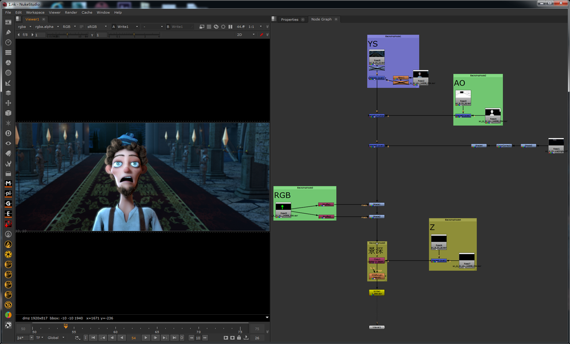The image size is (570, 344).
Task: Open the Filter nodes circle icon
Action: pyautogui.click(x=8, y=73)
